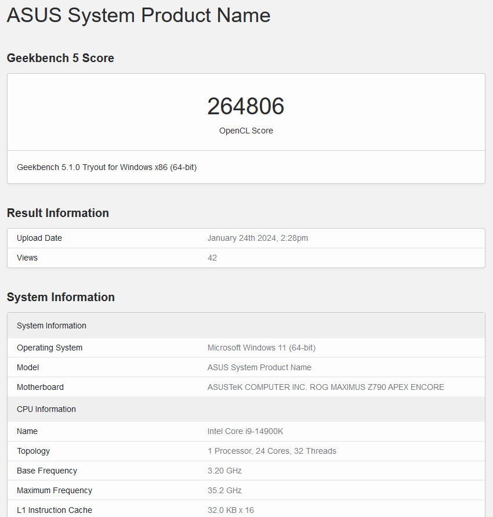493x517 pixels.
Task: Click the ROG MAXIMUS Z790 APEX ENCORE motherboard value
Action: [x=326, y=387]
